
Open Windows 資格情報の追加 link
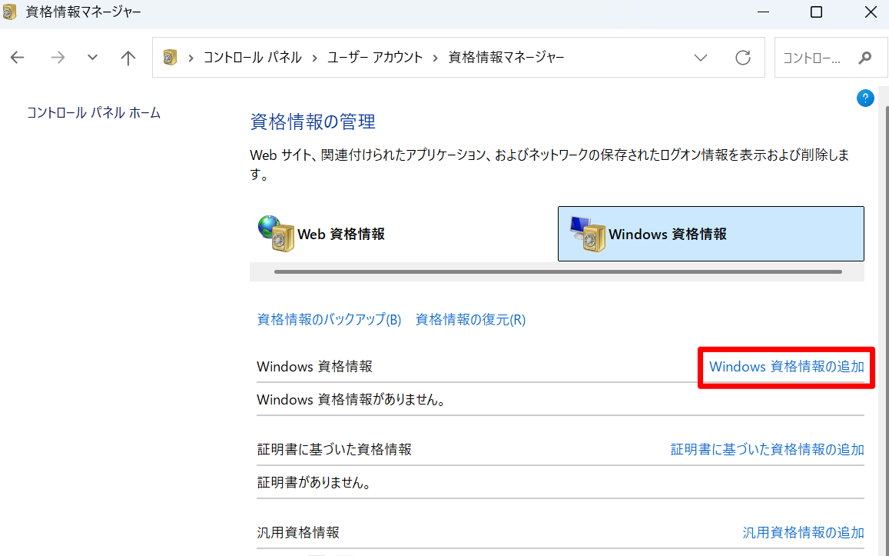(786, 367)
